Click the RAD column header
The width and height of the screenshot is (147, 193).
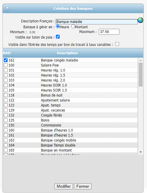7,53
